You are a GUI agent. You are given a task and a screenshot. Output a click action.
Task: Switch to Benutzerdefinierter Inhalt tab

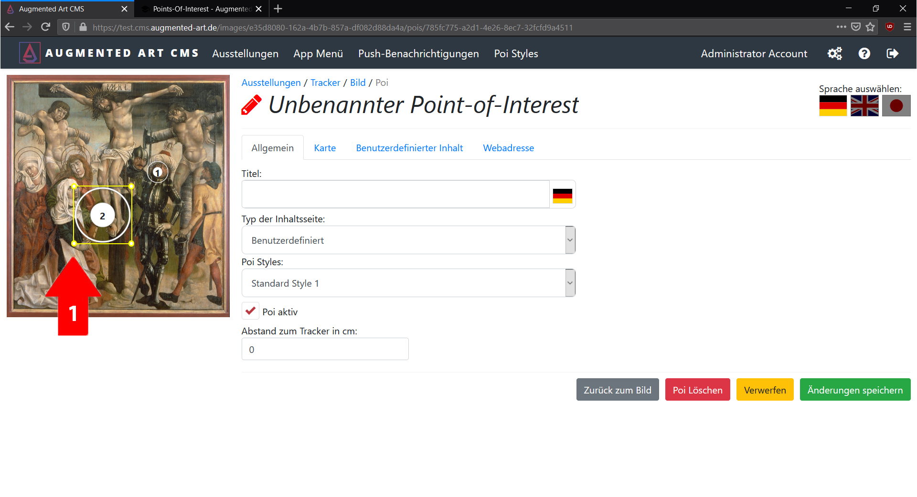(409, 148)
